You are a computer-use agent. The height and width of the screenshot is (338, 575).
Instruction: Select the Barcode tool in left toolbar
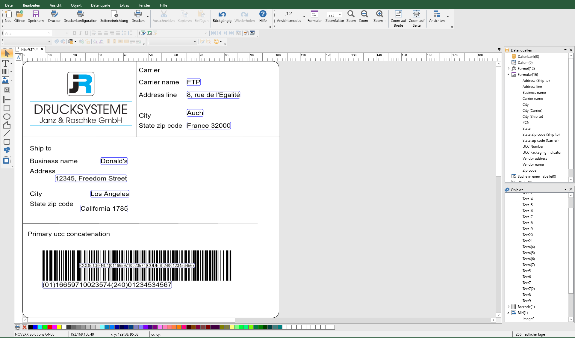click(x=5, y=72)
